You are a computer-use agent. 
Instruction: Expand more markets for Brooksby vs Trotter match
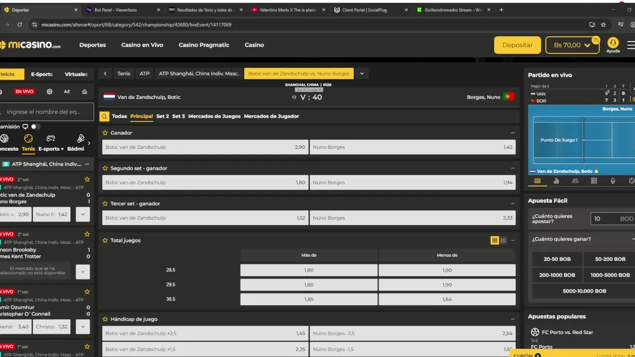(x=83, y=271)
